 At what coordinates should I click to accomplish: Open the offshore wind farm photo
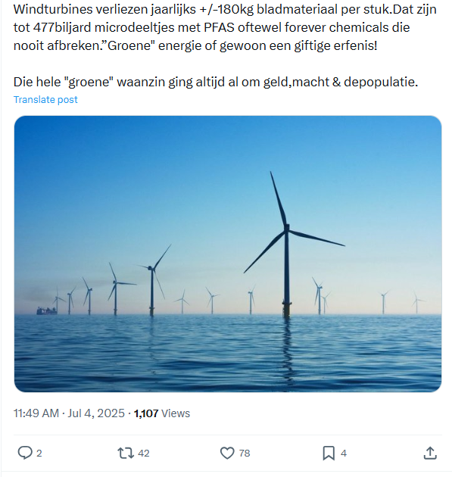[228, 254]
